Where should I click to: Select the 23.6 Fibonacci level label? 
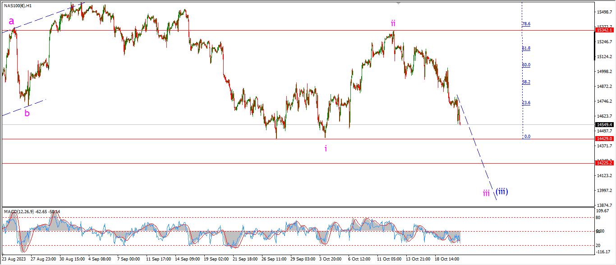coord(526,103)
